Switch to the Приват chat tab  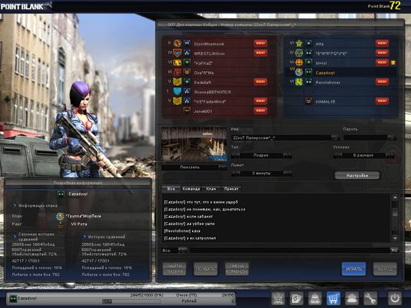click(x=231, y=189)
